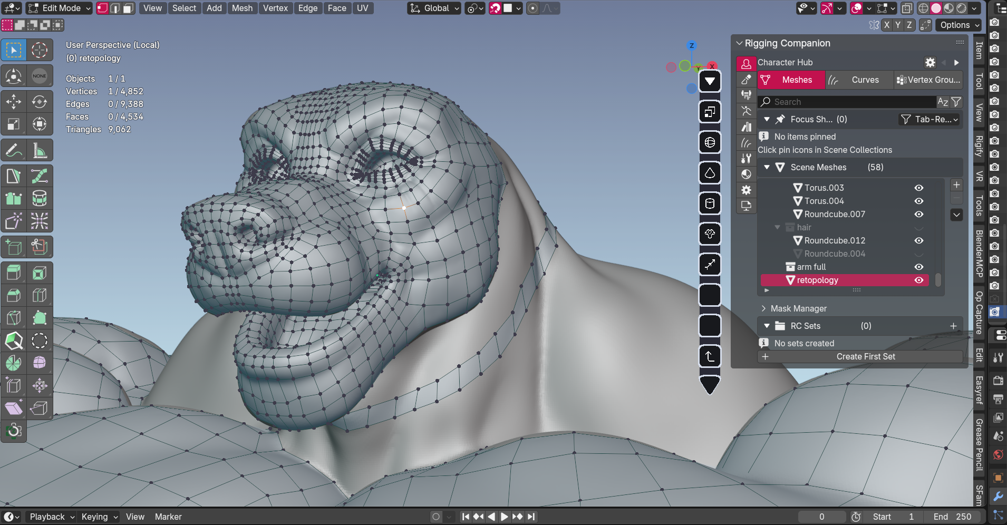Toggle visibility of the retopology mesh
The image size is (1007, 525).
pos(919,280)
